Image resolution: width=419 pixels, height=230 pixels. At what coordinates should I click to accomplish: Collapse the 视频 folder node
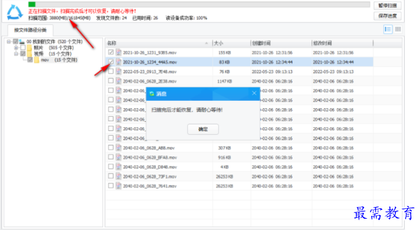16,54
